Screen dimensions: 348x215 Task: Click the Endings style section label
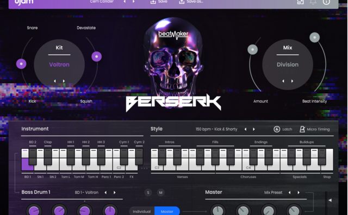point(261,142)
